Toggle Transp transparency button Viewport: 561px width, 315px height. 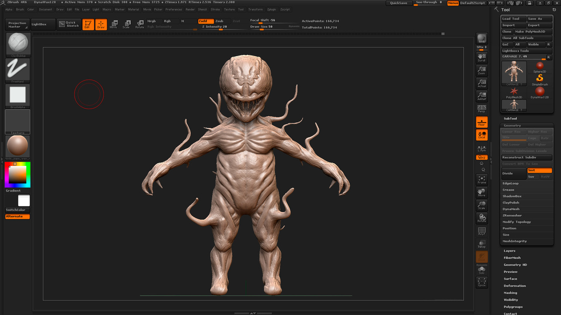[482, 244]
